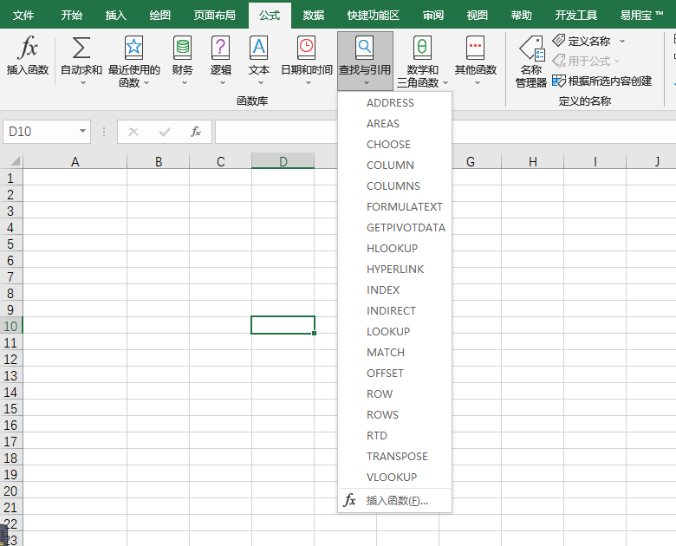Expand the Name Box dropdown arrow
Viewport: 676px width, 546px height.
point(82,131)
